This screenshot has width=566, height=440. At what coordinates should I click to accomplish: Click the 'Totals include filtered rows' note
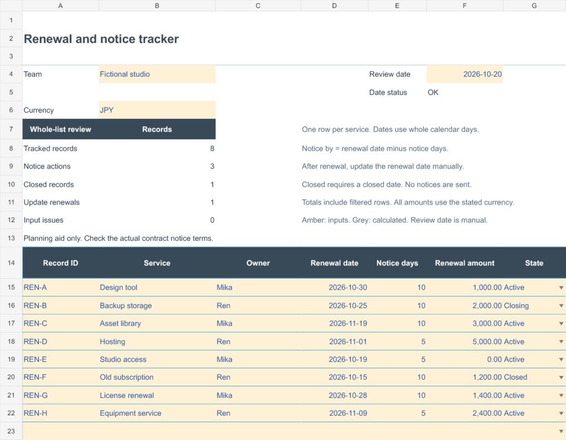point(408,202)
